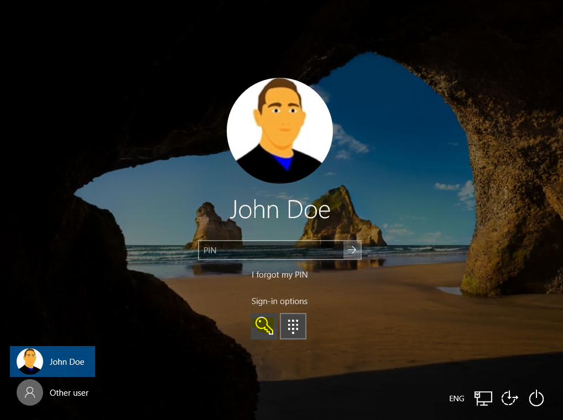Click the Other user text label
The height and width of the screenshot is (420, 563).
(x=69, y=393)
